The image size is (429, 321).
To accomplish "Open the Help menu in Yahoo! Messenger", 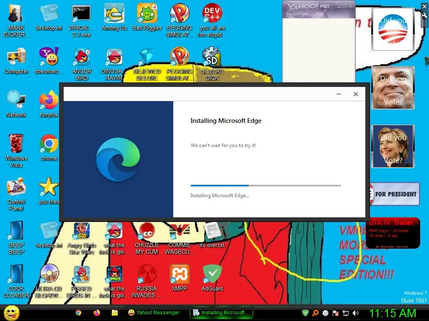I will pyautogui.click(x=319, y=14).
